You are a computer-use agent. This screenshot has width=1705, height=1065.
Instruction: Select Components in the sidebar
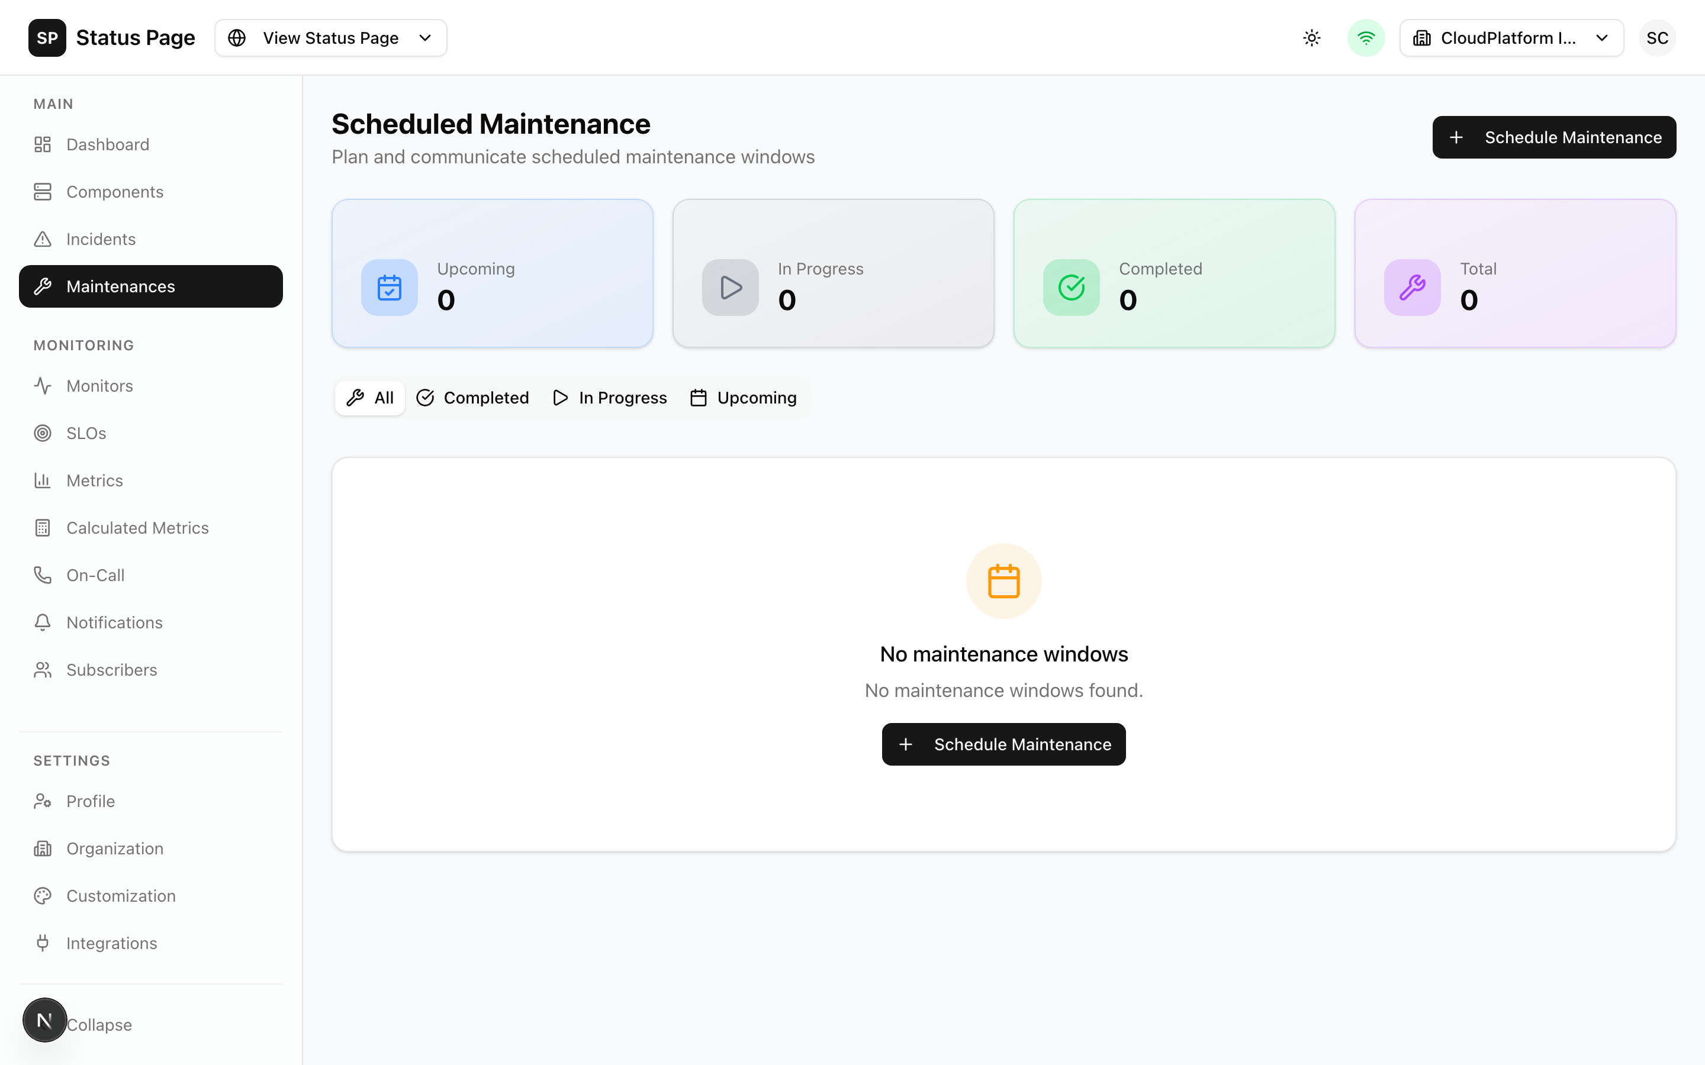click(114, 191)
